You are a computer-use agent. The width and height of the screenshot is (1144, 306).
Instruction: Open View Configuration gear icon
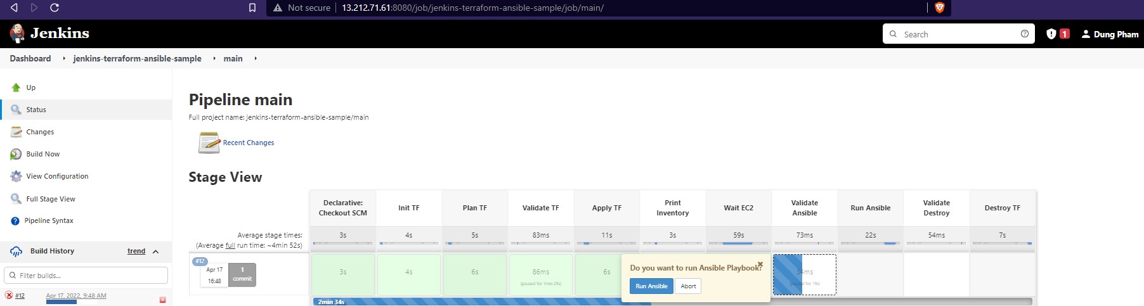(x=16, y=176)
